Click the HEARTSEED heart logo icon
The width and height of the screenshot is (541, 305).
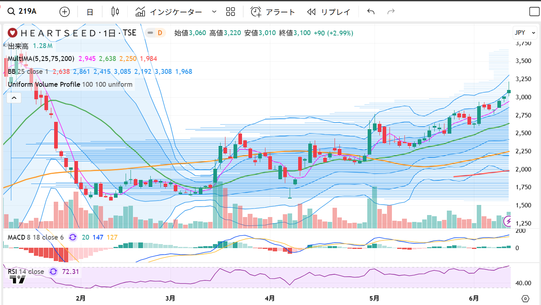[x=13, y=33]
